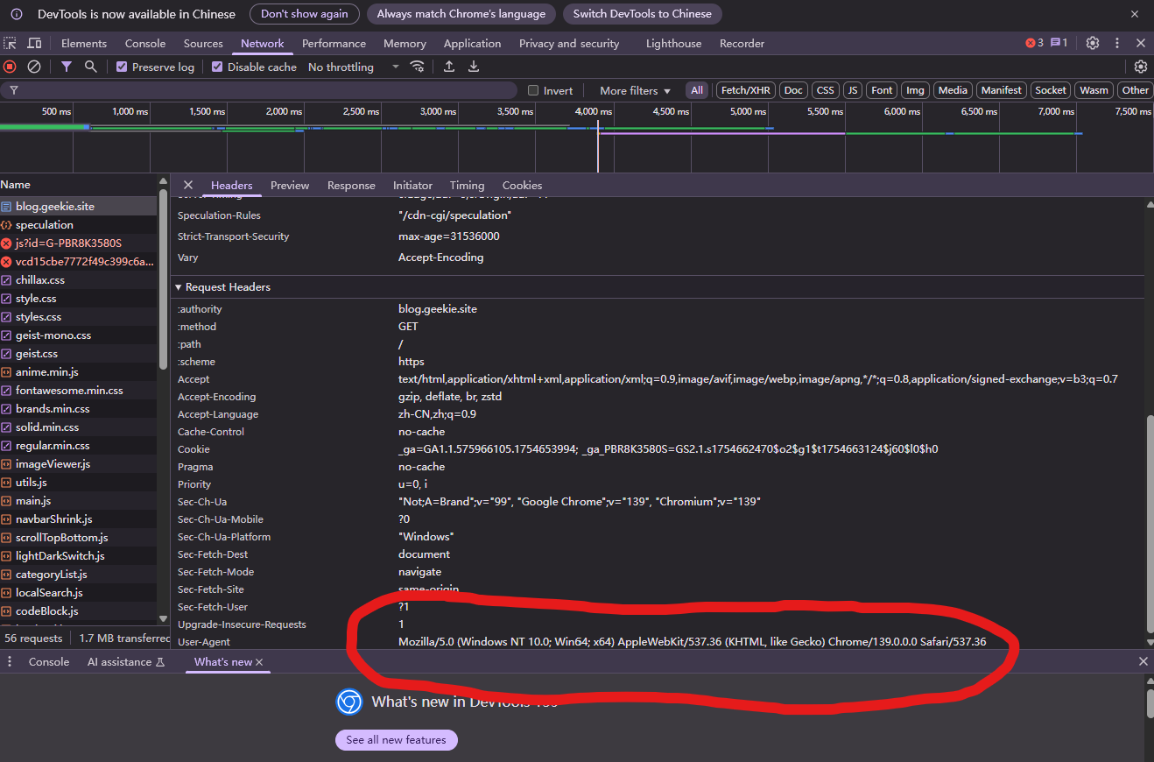1154x762 pixels.
Task: Enable the Invert filter checkbox
Action: tap(533, 90)
